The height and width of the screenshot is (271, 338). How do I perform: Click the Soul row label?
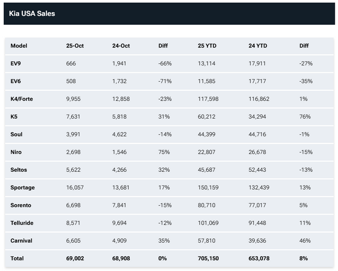[x=17, y=134]
